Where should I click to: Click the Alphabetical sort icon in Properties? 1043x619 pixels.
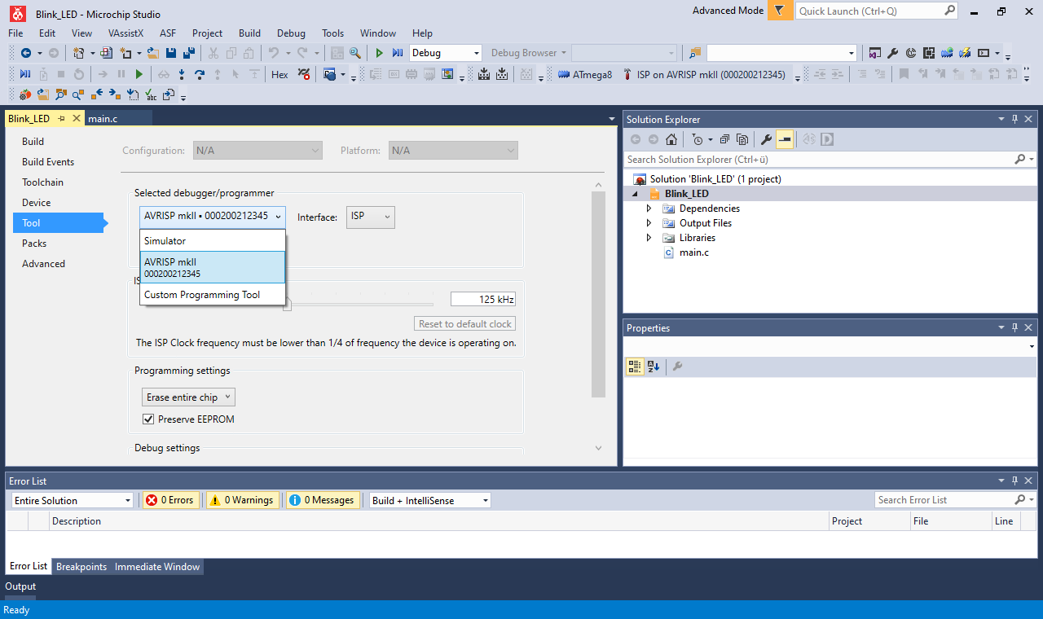pos(654,367)
